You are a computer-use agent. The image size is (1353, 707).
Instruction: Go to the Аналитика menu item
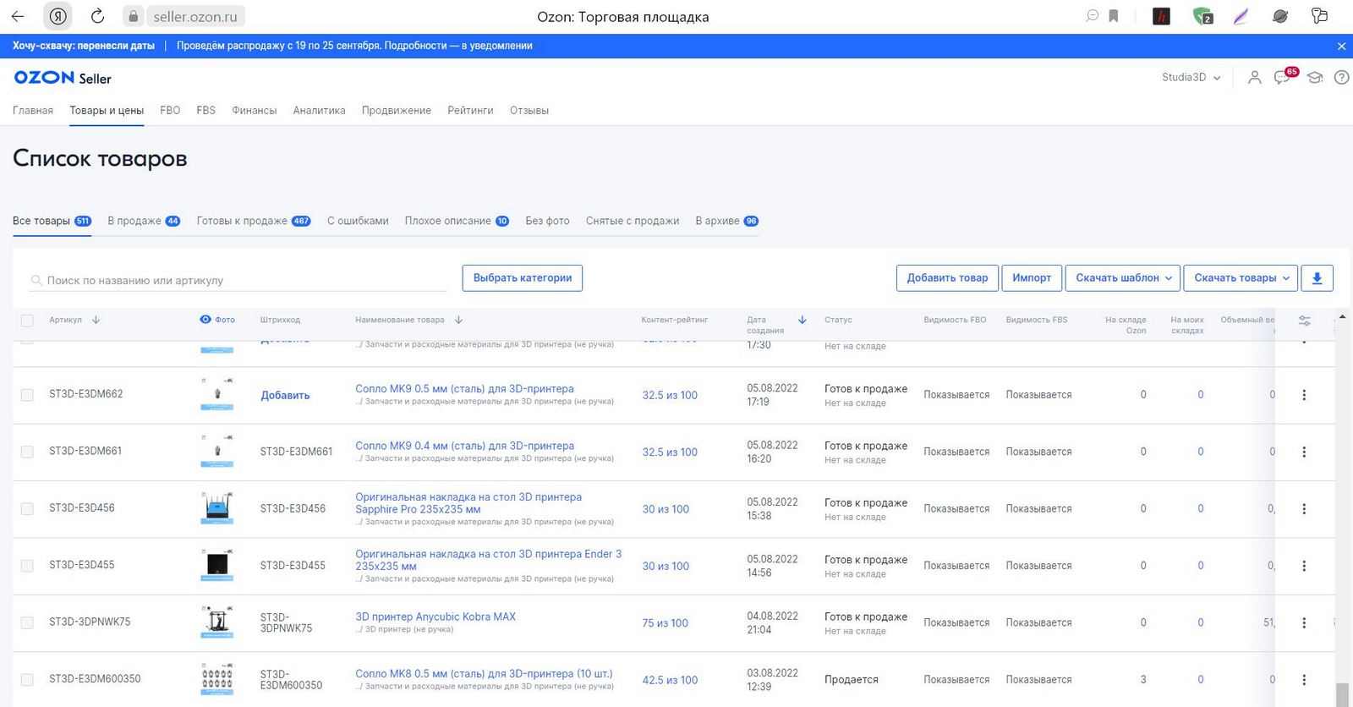319,111
